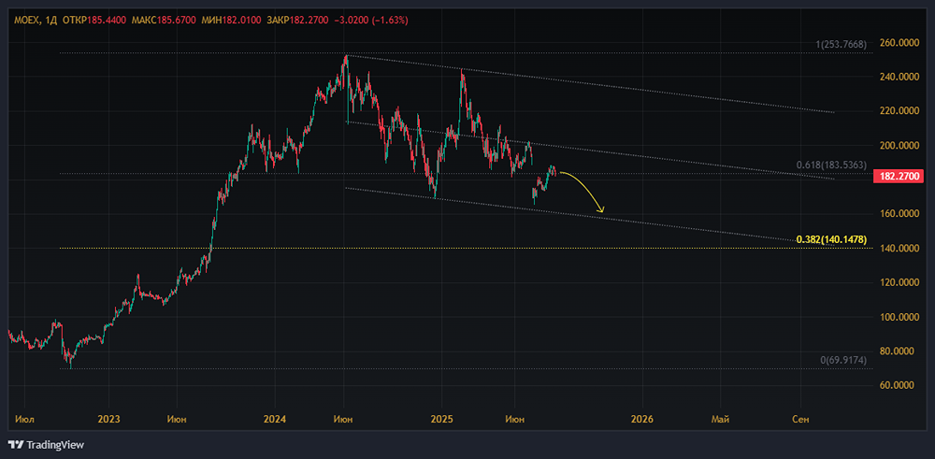Select the 0.618(183.5363) Fibonacci level label
This screenshot has width=935, height=459.
pyautogui.click(x=831, y=165)
